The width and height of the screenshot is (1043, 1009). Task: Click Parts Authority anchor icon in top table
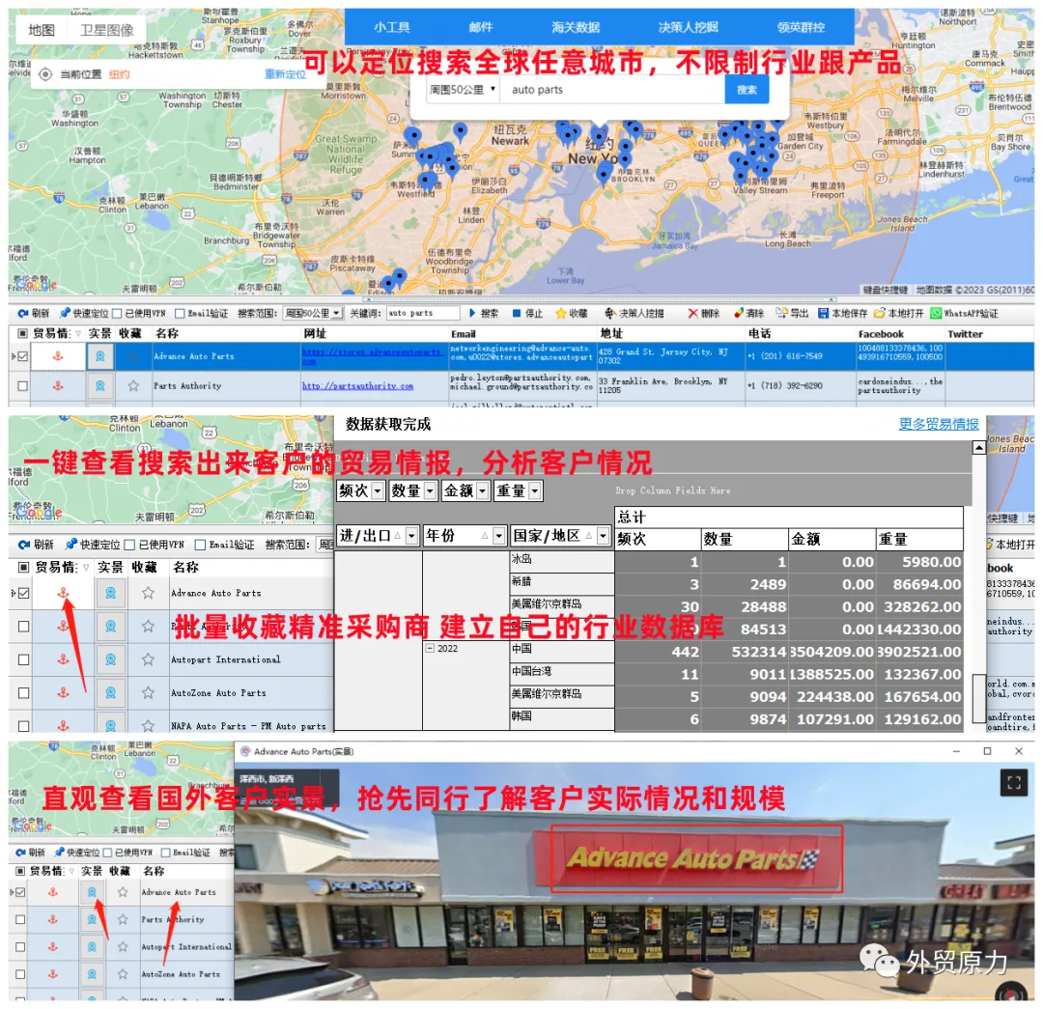point(58,386)
